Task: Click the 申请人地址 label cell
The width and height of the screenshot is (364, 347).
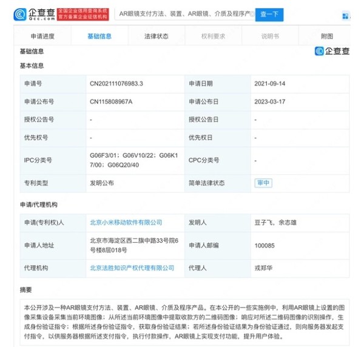Action: click(x=53, y=246)
